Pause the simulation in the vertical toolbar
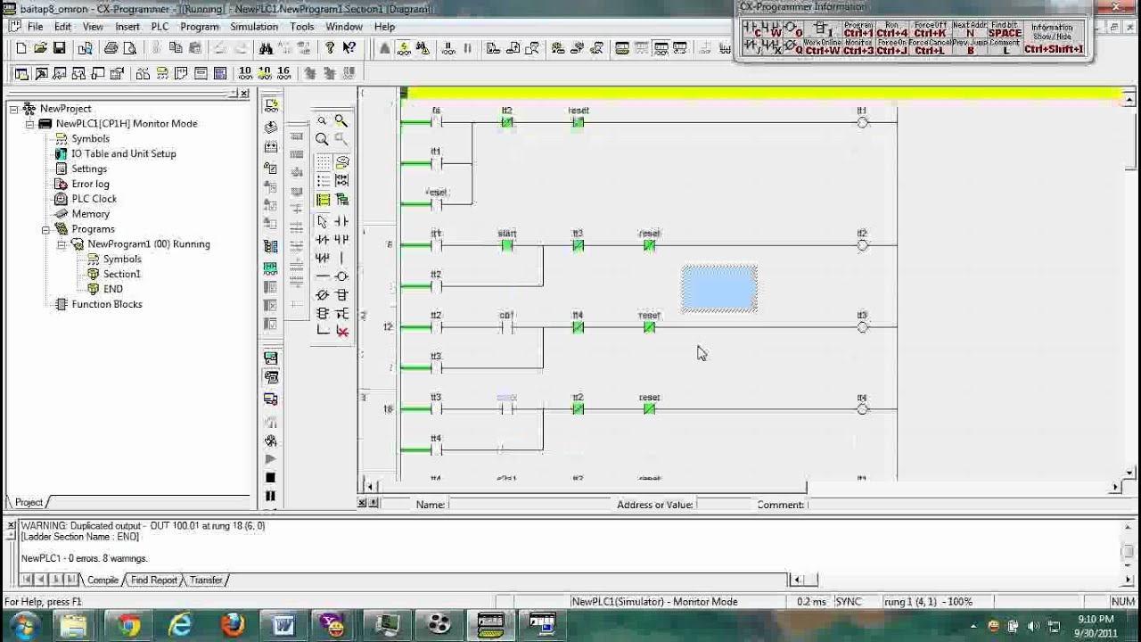This screenshot has width=1141, height=642. [x=271, y=497]
